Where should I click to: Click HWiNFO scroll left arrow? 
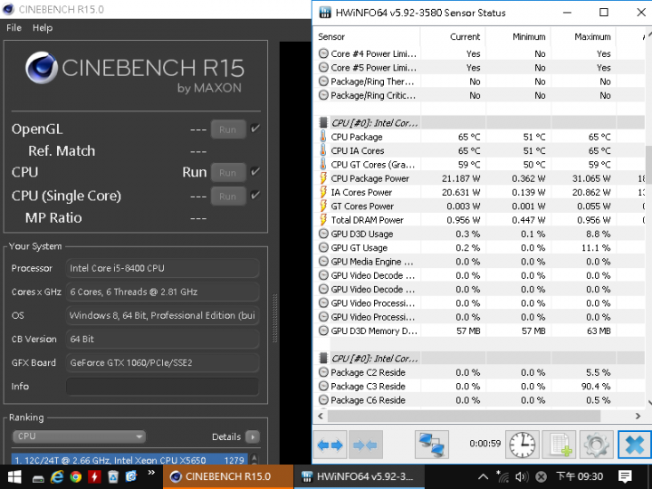[321, 416]
